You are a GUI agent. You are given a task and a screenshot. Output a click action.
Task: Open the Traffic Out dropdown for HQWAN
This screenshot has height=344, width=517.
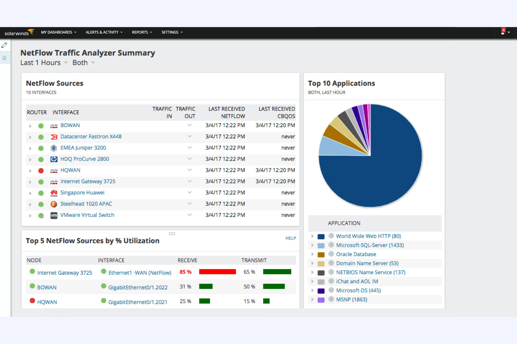coord(189,170)
